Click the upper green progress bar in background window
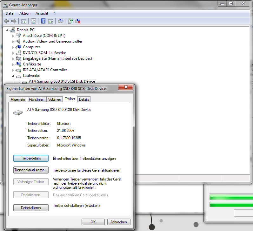Screen dimensions: 253x231 [231, 197]
